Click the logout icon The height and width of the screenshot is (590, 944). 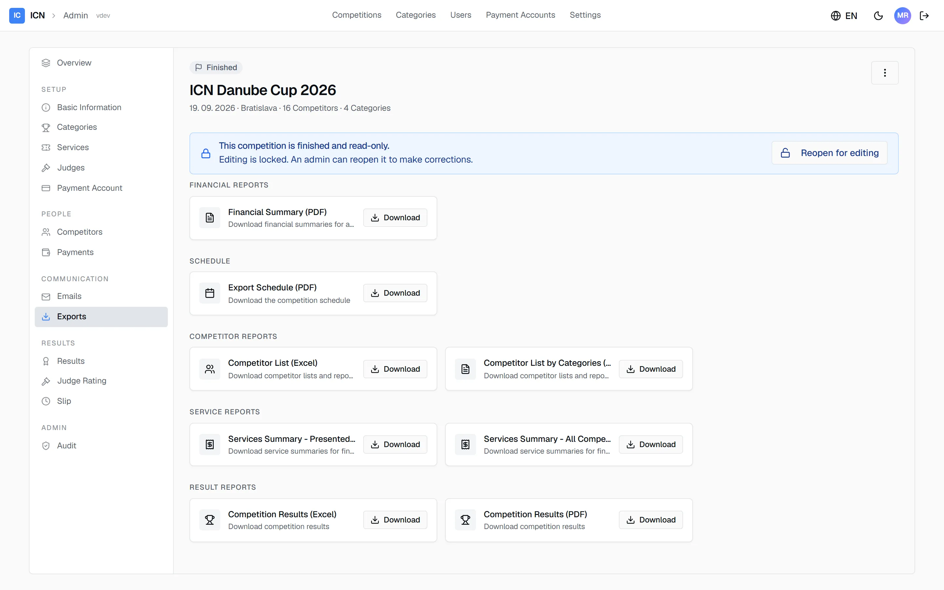(x=924, y=16)
